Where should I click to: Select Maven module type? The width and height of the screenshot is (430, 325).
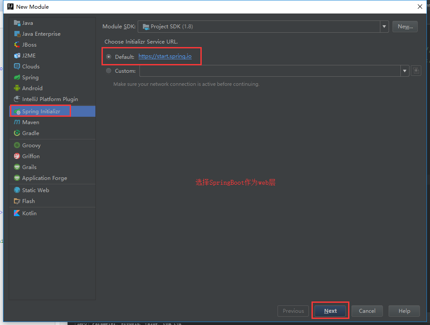(52, 122)
